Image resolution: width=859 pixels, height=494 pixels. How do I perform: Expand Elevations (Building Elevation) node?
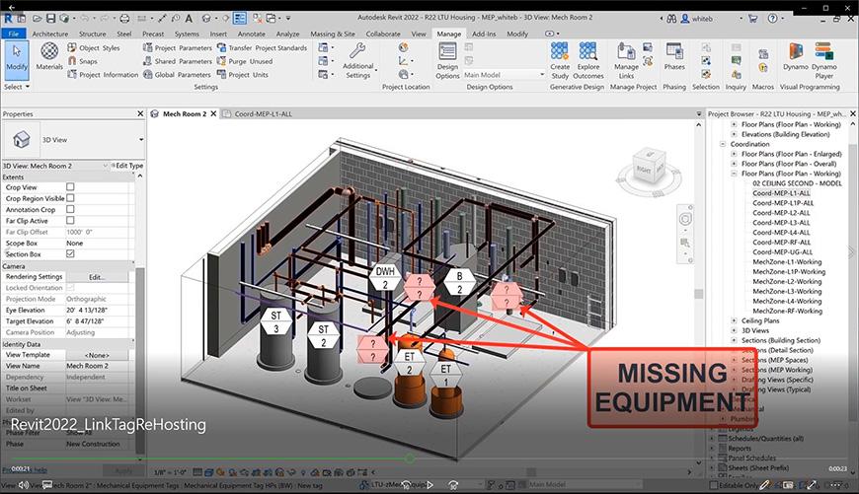pyautogui.click(x=734, y=134)
